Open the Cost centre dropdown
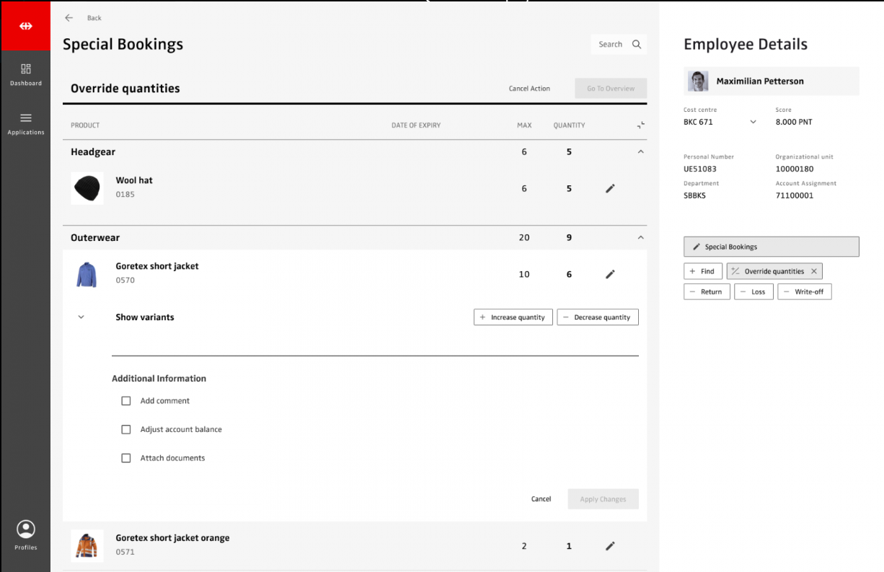884x572 pixels. 753,123
